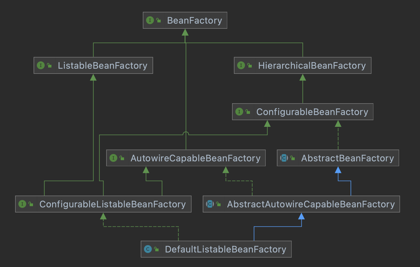Viewport: 420px width, 267px height.
Task: Select the BeanFactory node label
Action: click(195, 20)
